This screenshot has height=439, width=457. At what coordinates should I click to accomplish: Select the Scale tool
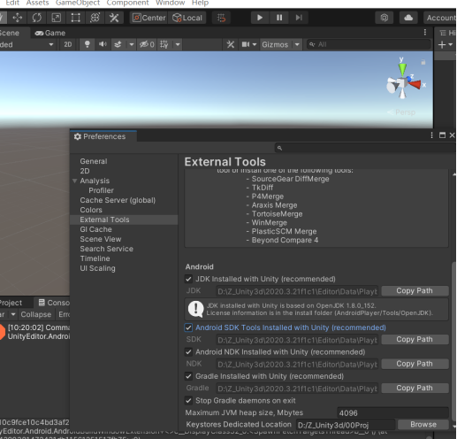[57, 18]
